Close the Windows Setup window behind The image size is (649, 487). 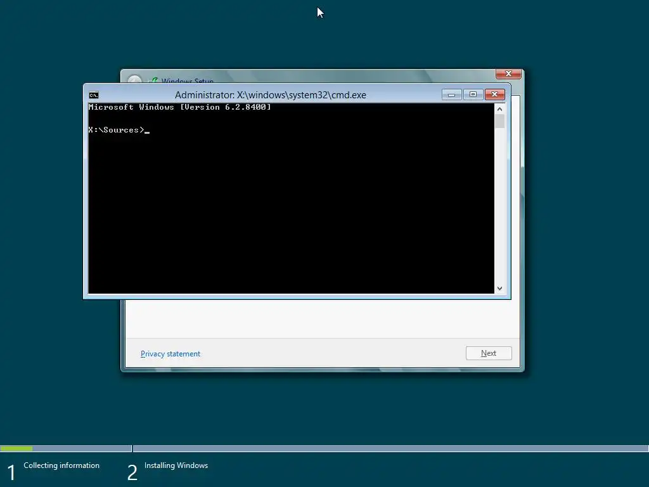(508, 74)
